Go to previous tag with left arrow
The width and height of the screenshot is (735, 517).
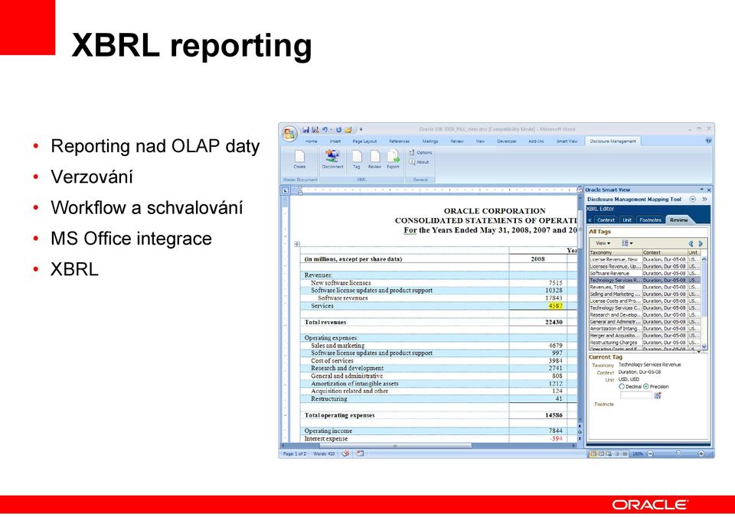pos(691,243)
